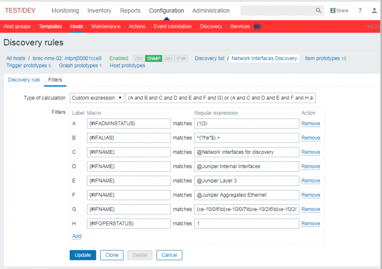
Task: Click the ZBX availability badge
Action: [138, 58]
